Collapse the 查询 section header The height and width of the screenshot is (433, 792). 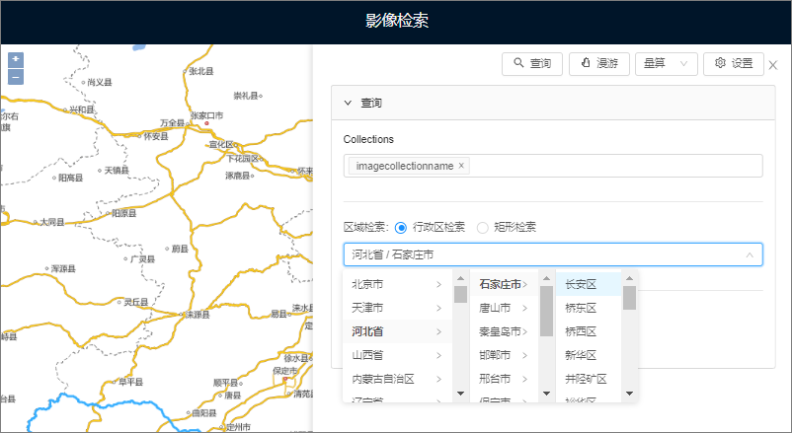pos(349,103)
